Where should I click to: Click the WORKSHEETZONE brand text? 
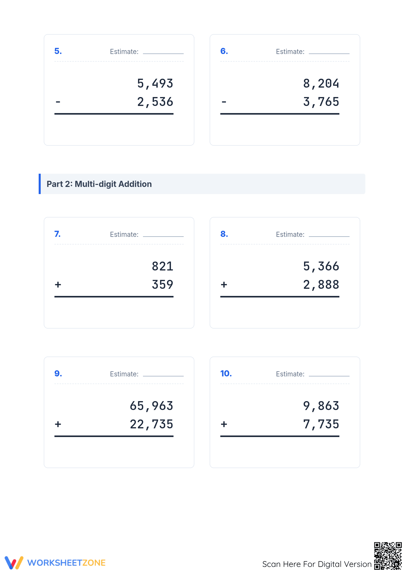click(x=66, y=563)
